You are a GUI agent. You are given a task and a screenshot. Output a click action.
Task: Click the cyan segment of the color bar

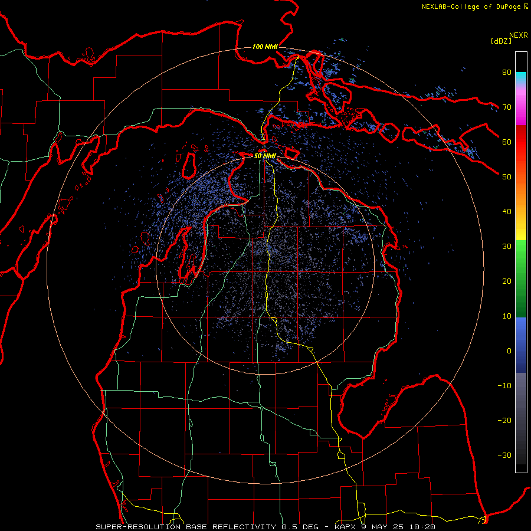pos(521,78)
